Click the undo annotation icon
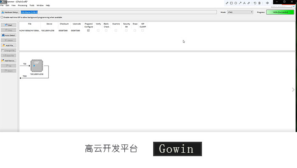The width and height of the screenshot is (297, 168). click(255, 3)
